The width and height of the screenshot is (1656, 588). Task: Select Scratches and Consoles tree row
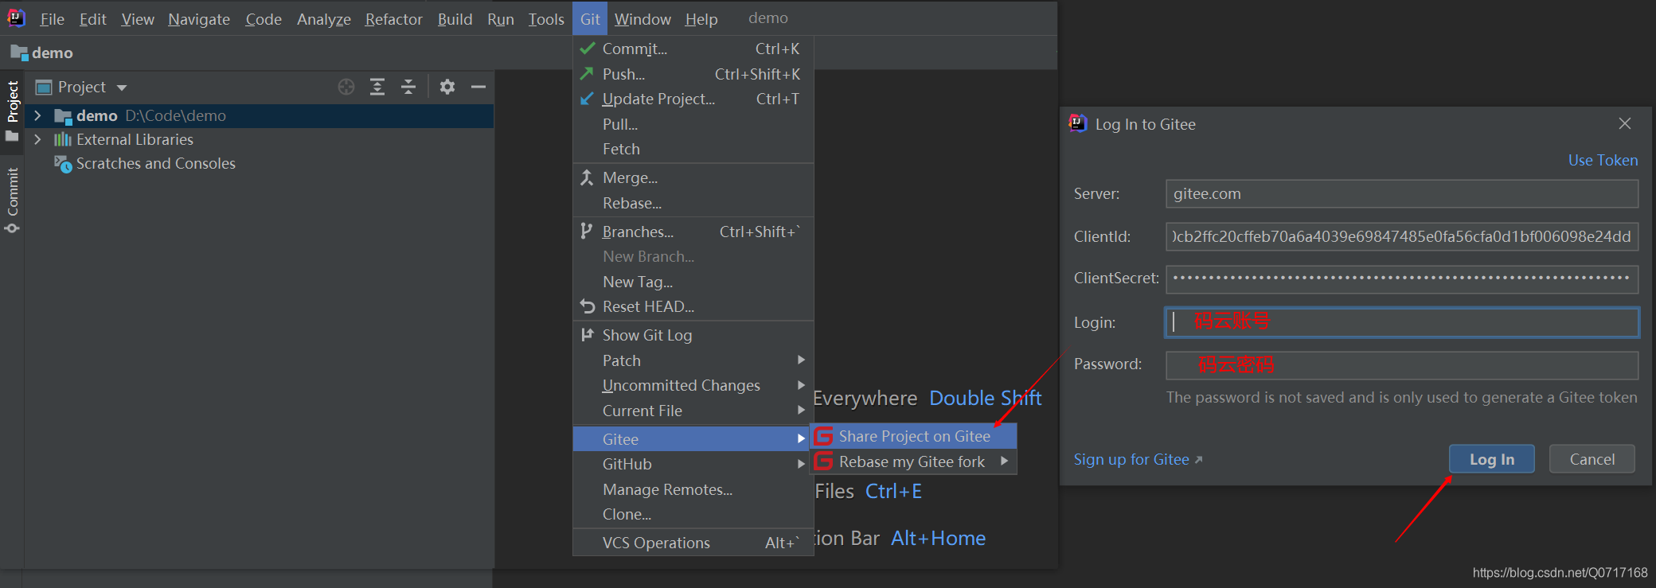[x=260, y=163]
